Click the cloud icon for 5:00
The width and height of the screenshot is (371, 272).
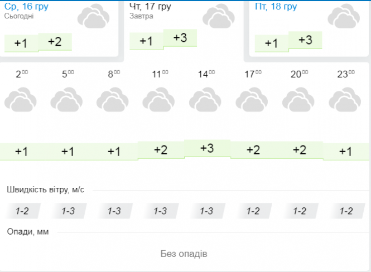pyautogui.click(x=67, y=100)
